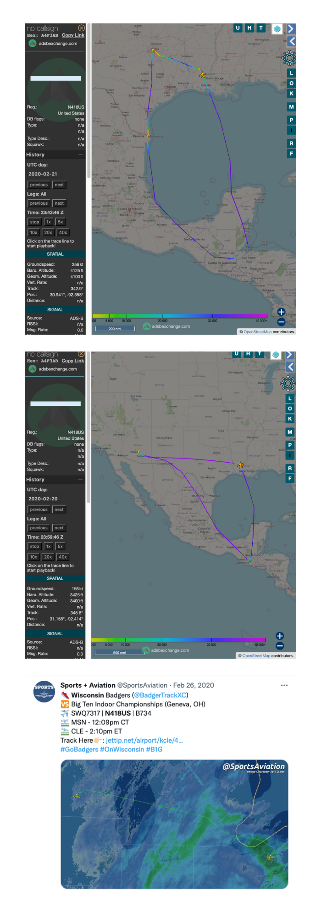Open settings gear on the 2020-02-21 map
This screenshot has width=321, height=918.
click(289, 58)
